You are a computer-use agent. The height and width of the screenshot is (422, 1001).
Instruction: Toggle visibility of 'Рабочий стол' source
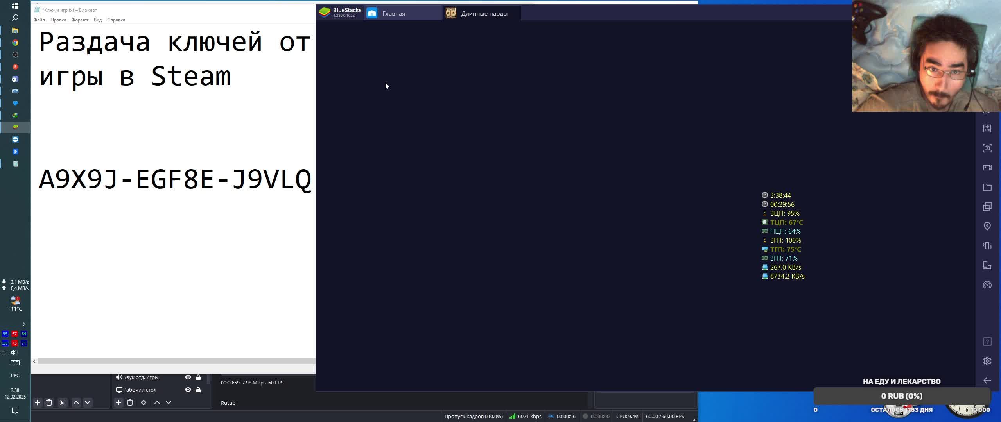click(188, 390)
